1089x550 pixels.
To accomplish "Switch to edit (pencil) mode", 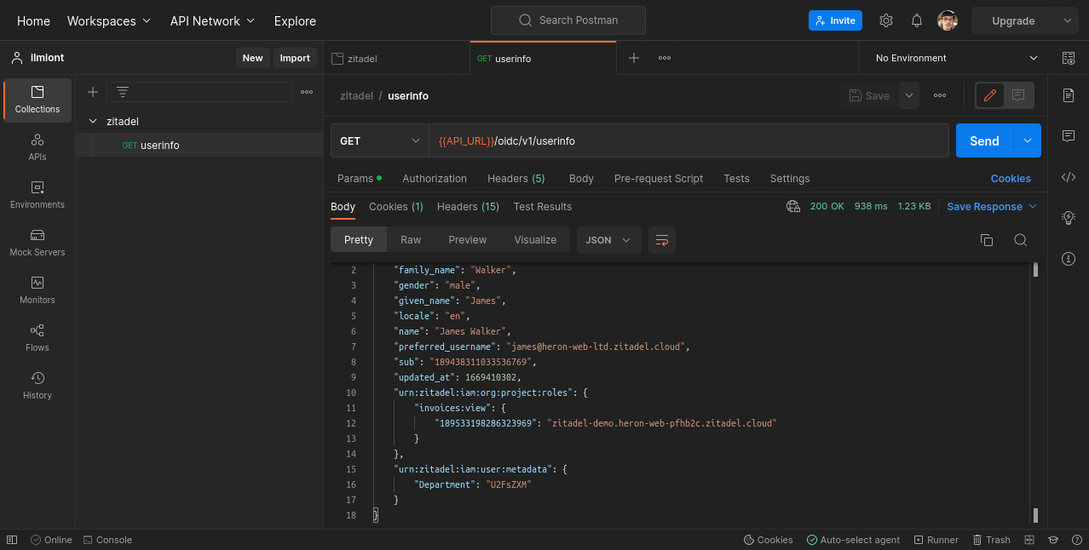I will click(x=990, y=95).
